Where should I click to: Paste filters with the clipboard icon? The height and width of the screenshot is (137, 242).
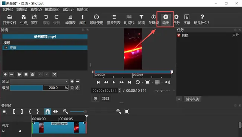pos(26,74)
